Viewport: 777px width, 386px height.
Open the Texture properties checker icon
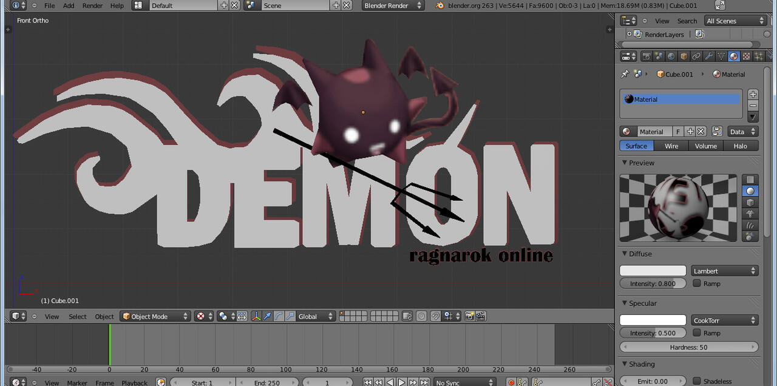[x=747, y=56]
